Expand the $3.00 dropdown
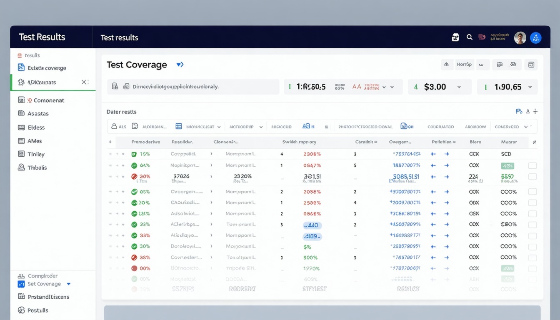The image size is (560, 320). [x=459, y=87]
